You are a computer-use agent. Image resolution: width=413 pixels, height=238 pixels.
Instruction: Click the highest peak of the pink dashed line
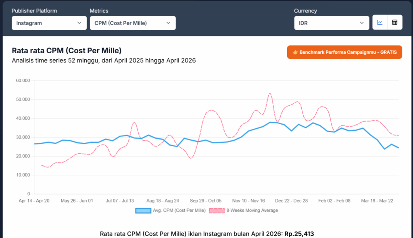coord(270,93)
